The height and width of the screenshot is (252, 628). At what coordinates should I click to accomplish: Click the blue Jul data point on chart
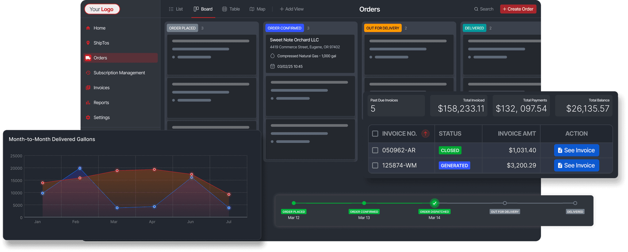click(229, 208)
